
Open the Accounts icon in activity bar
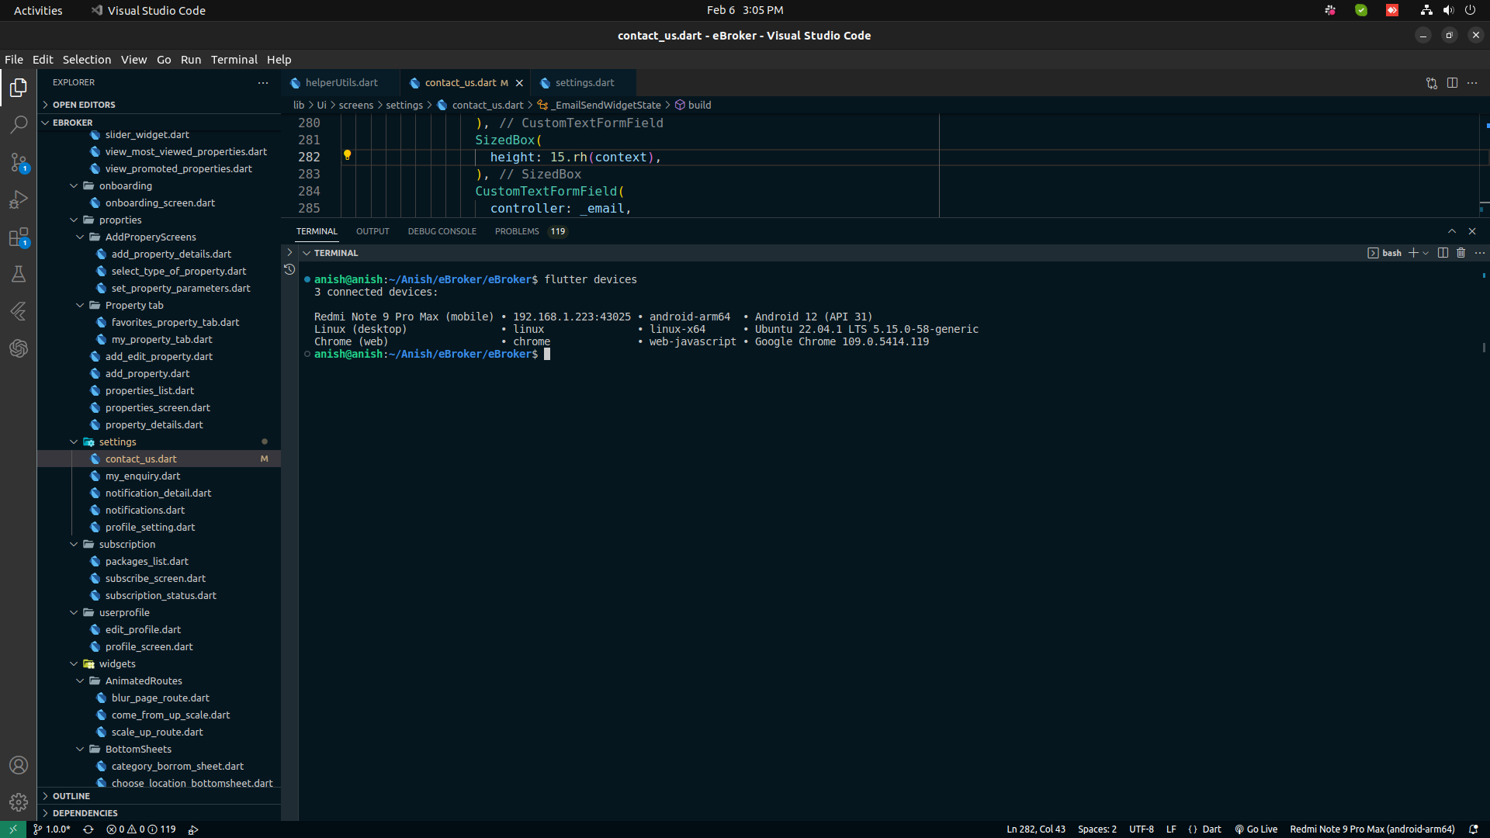(19, 765)
